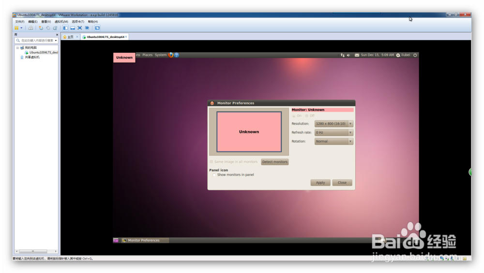Select 共享虚拟机 in library tree
The height and width of the screenshot is (273, 484).
(32, 57)
